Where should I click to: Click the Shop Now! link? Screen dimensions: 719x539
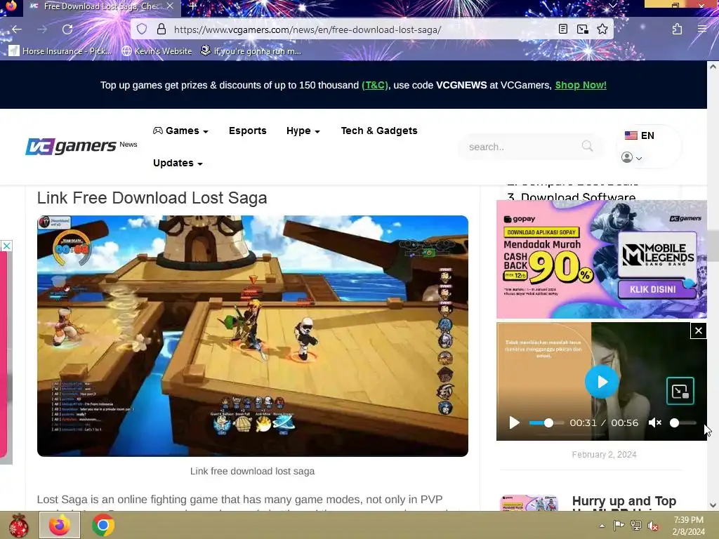tap(581, 85)
